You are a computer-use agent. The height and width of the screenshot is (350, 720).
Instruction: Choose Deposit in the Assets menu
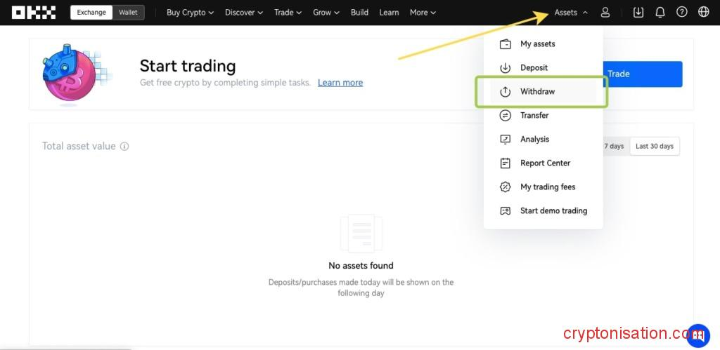(x=534, y=67)
